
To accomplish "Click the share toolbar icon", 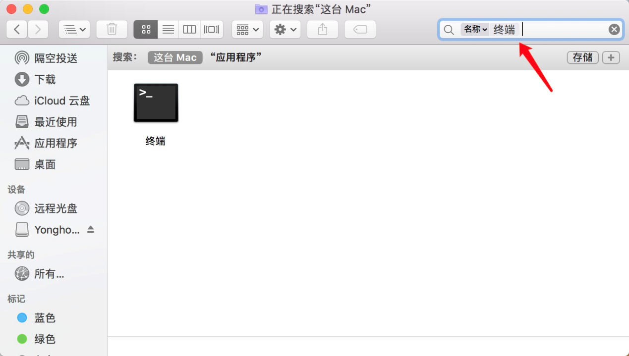I will click(323, 30).
